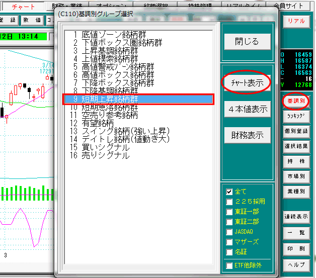Open 4本値表示 view
The image size is (316, 278).
pyautogui.click(x=247, y=109)
